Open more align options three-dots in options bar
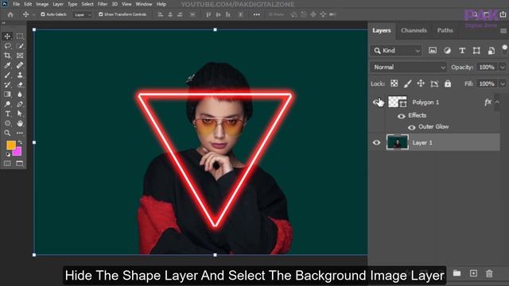 pos(256,14)
